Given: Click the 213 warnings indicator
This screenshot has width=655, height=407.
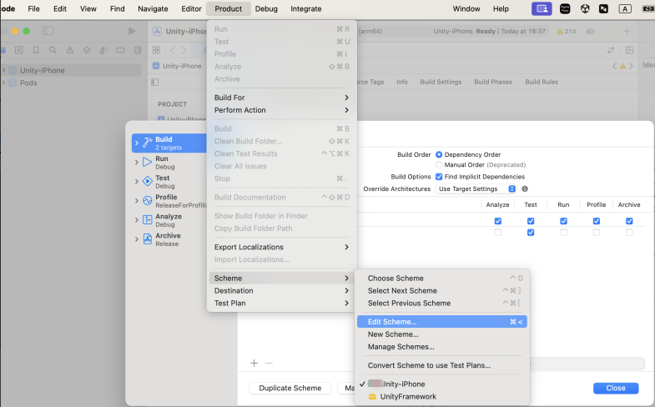Looking at the screenshot, I should tap(567, 32).
